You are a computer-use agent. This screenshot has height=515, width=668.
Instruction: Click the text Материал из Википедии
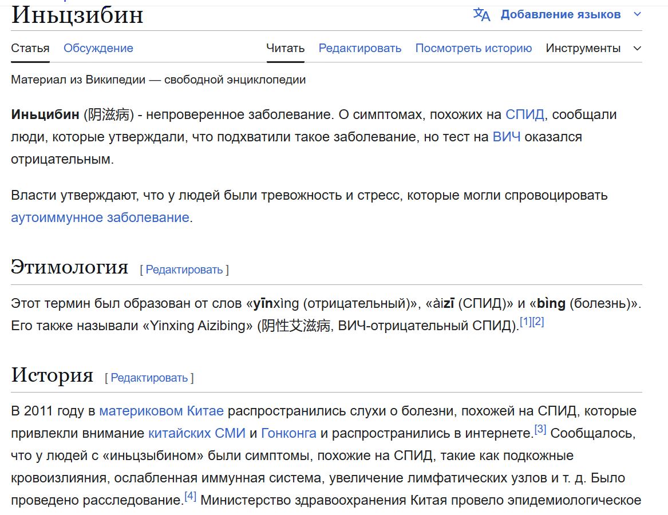click(x=78, y=80)
